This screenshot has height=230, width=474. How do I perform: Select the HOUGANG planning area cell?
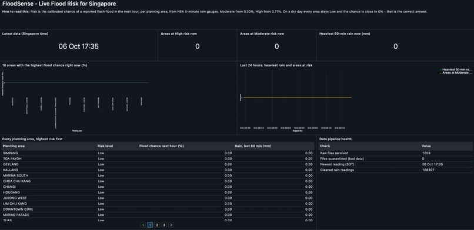(12, 192)
